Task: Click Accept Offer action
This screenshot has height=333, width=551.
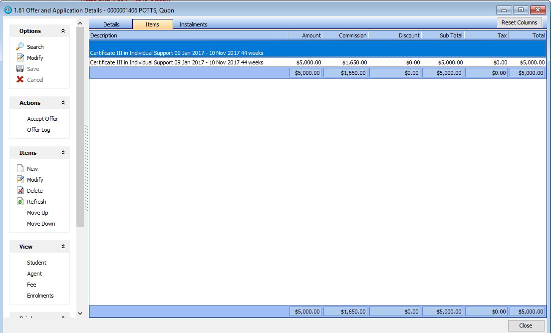Action: (x=42, y=119)
